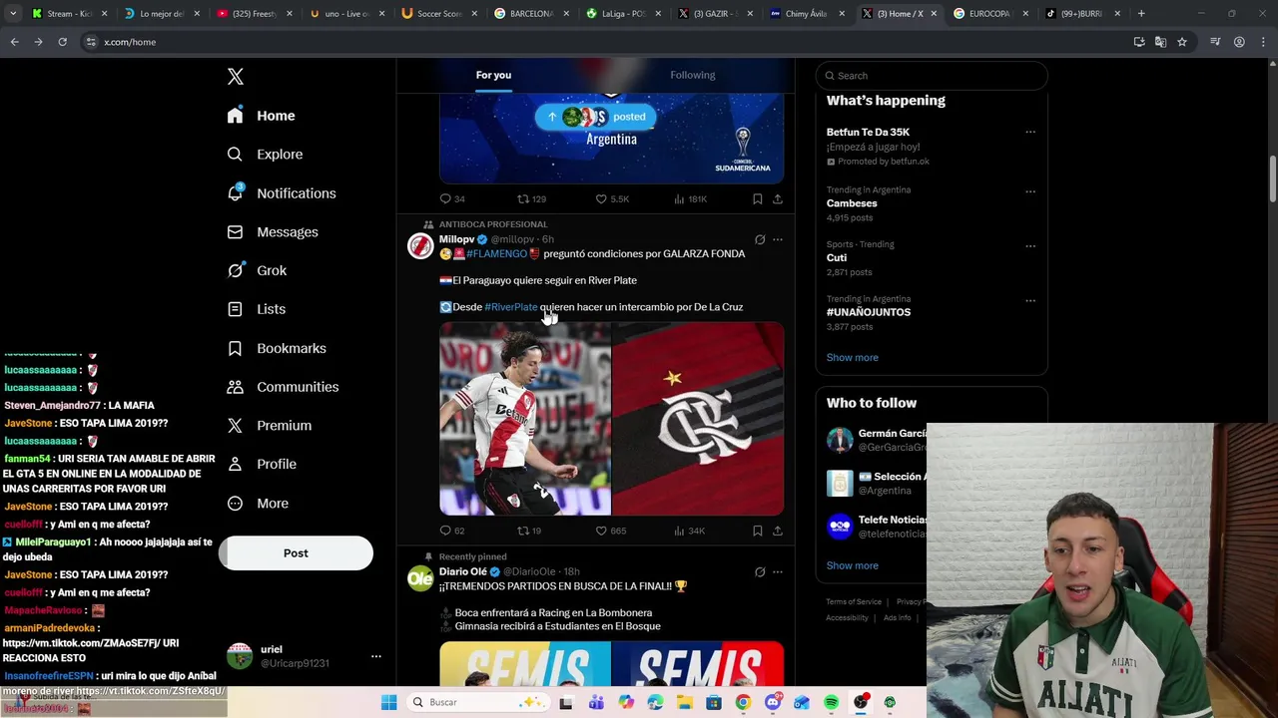The height and width of the screenshot is (718, 1278).
Task: Open Bookmarks from sidebar
Action: pos(277,348)
